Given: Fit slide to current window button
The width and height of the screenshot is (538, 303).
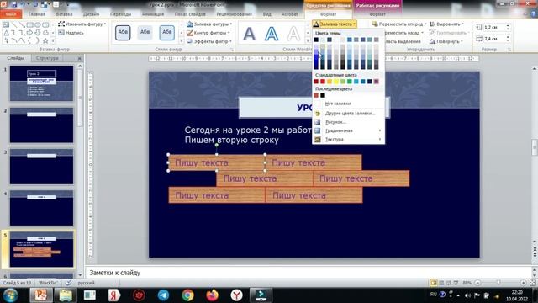Looking at the screenshot, I should [532, 283].
